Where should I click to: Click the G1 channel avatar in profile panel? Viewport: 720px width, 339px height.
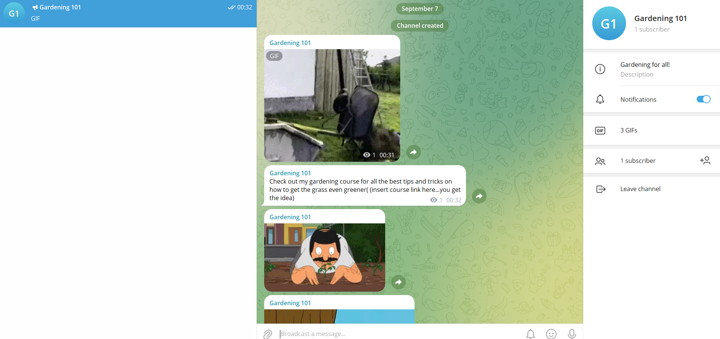[x=609, y=23]
